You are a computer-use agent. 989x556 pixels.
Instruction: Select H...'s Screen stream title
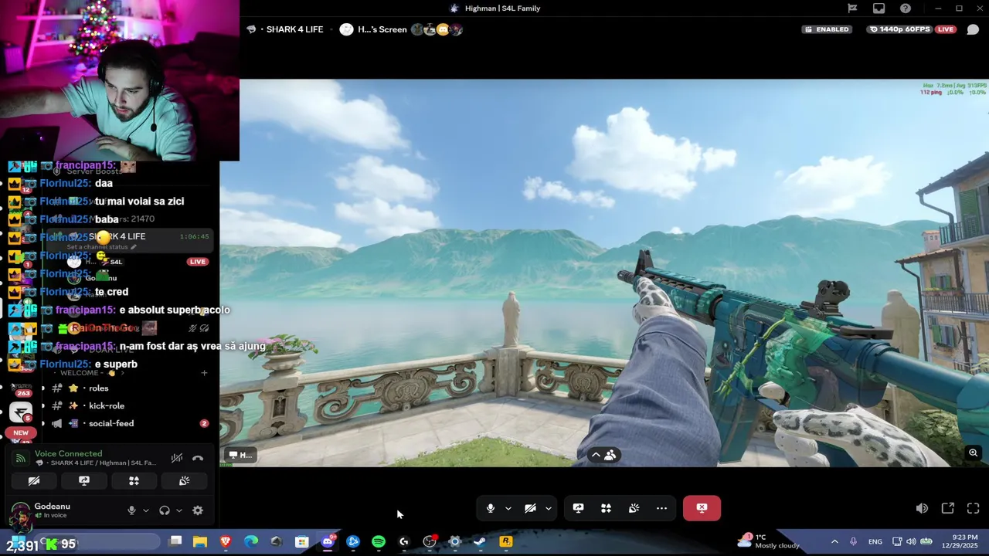[382, 29]
